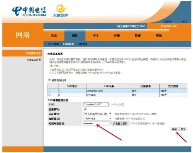Open the 安全 tab
The height and width of the screenshot is (153, 193).
tap(96, 35)
